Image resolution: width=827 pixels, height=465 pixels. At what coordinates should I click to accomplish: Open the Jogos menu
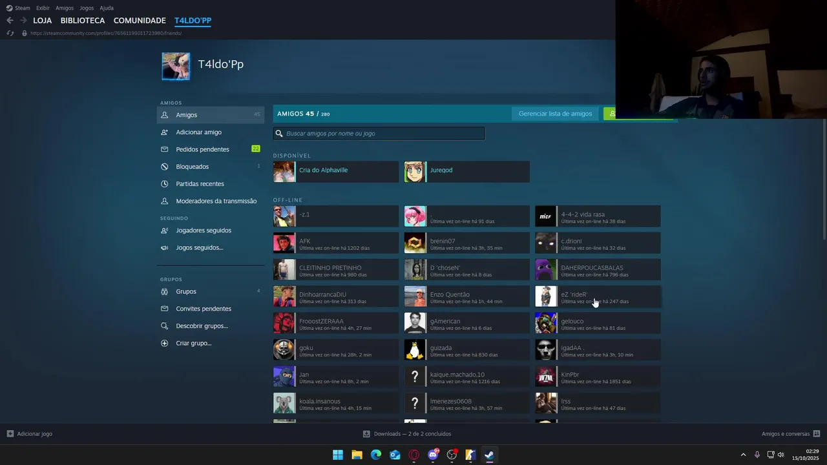(x=86, y=8)
